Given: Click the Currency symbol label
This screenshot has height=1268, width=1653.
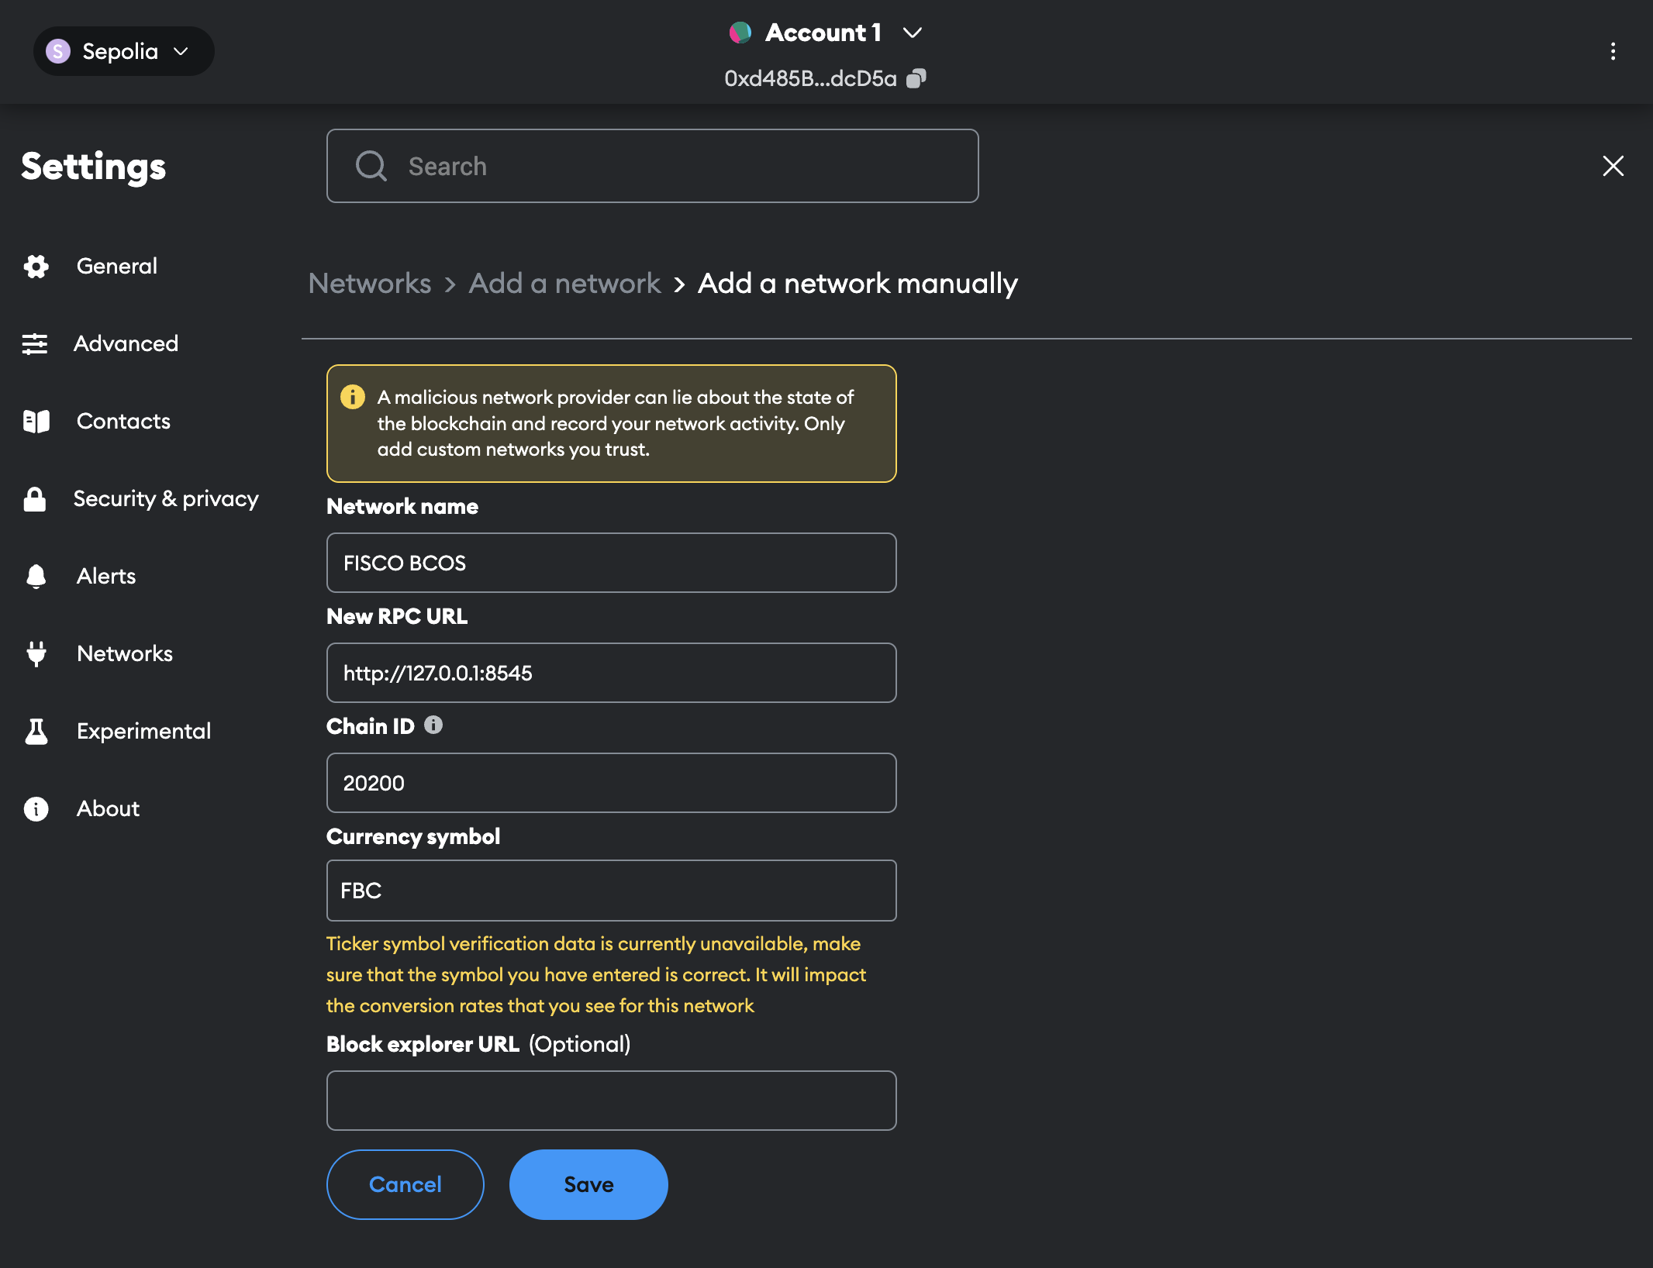Looking at the screenshot, I should click(x=413, y=836).
